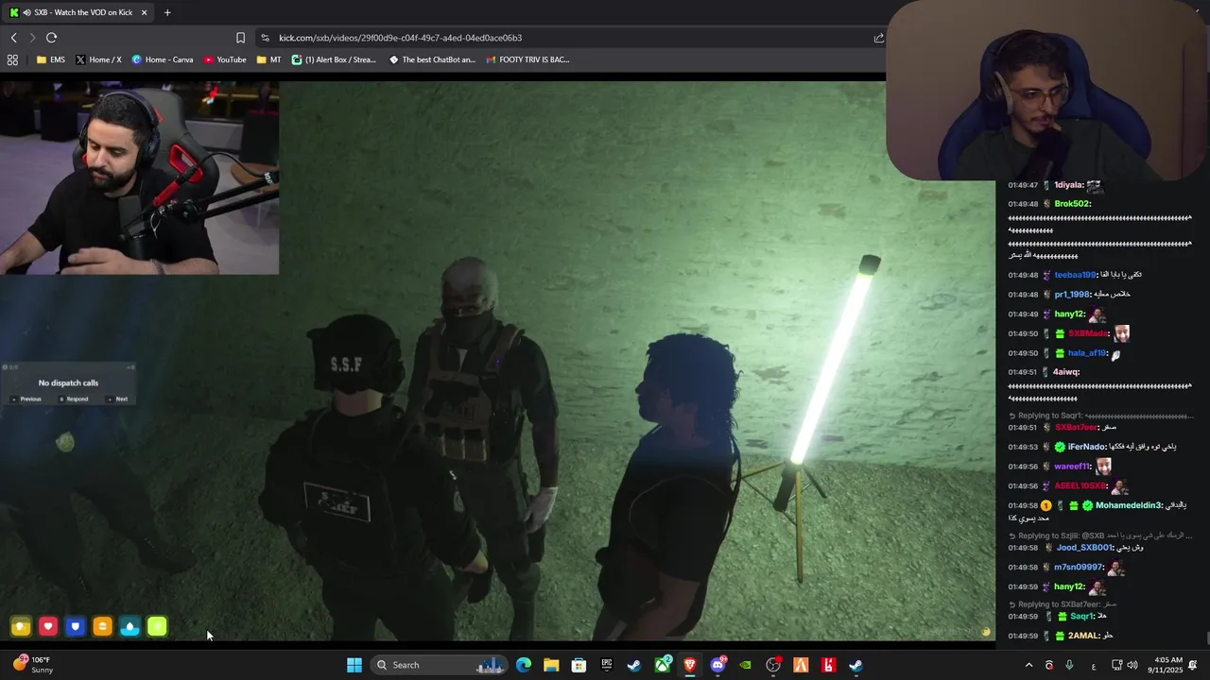Click username Brok502 in chat
This screenshot has height=680, width=1210.
[1073, 204]
